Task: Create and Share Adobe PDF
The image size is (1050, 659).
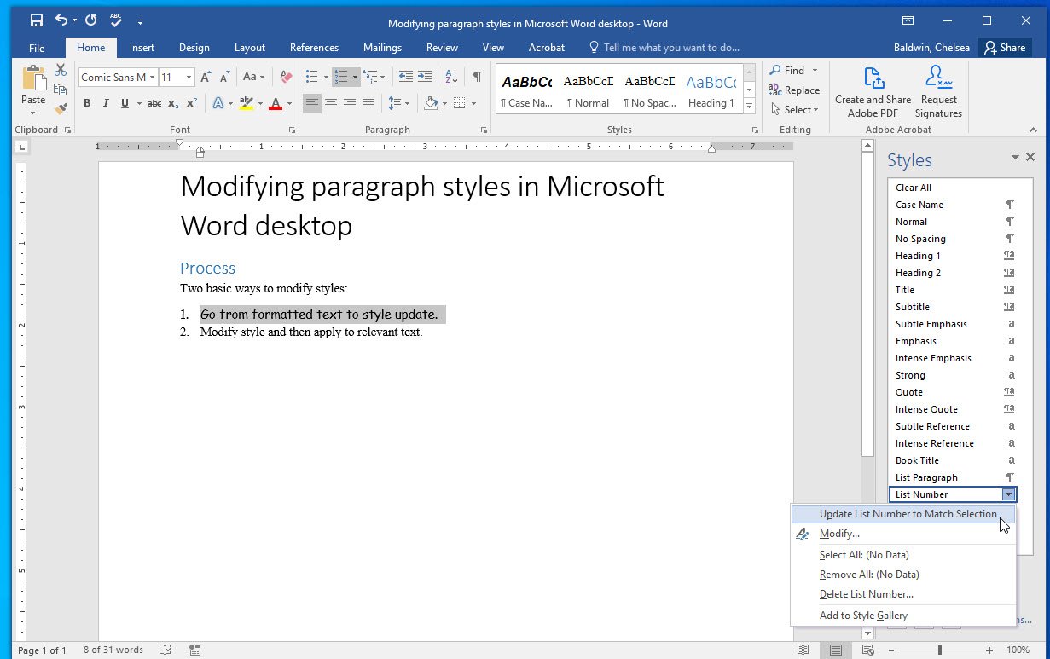Action: pos(873,92)
